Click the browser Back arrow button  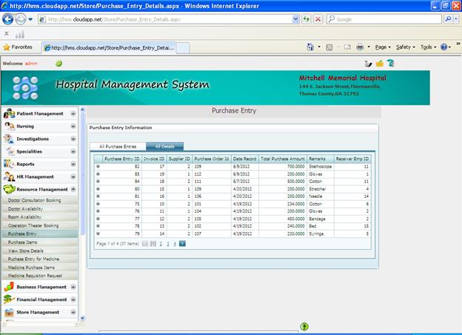(x=8, y=19)
